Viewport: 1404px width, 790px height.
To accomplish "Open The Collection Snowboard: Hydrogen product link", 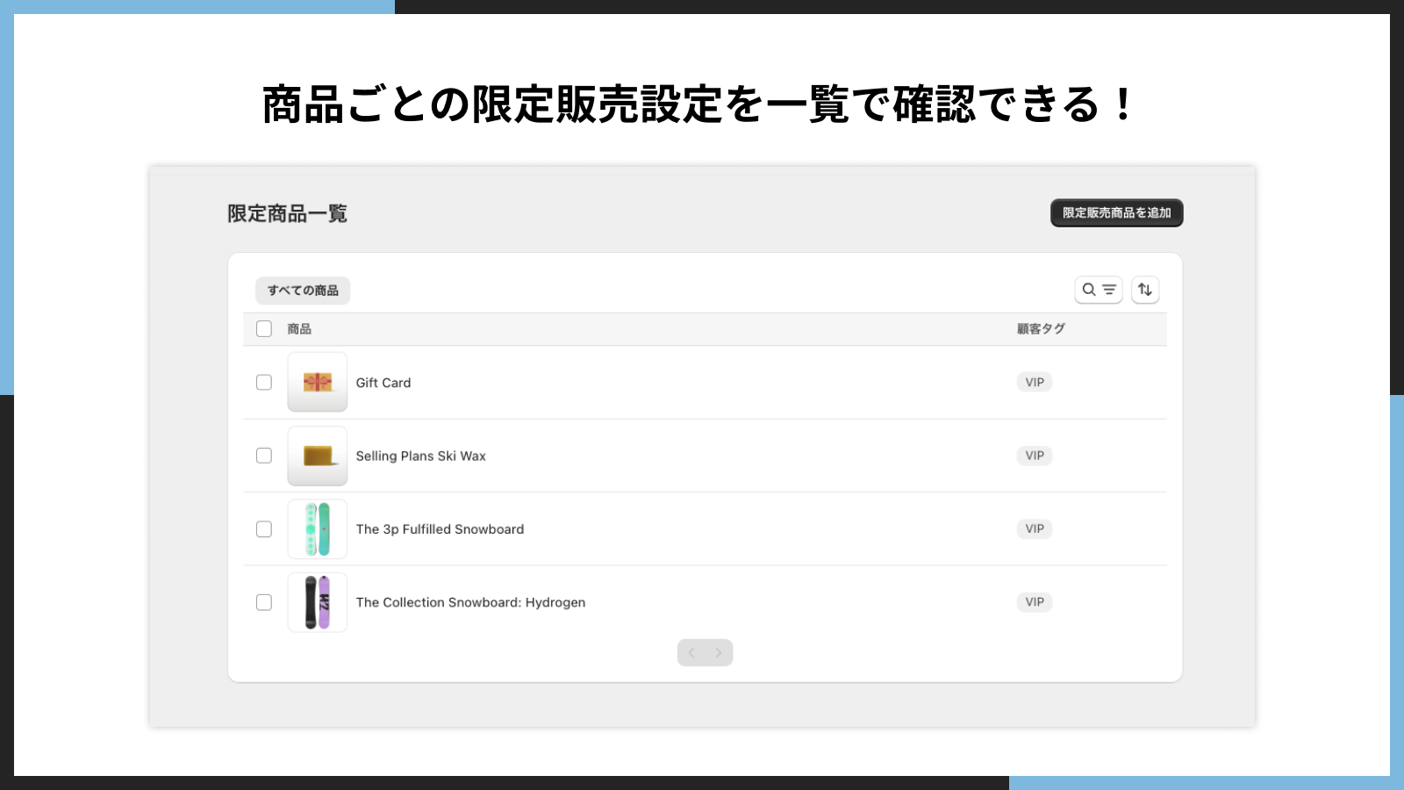I will coord(471,602).
